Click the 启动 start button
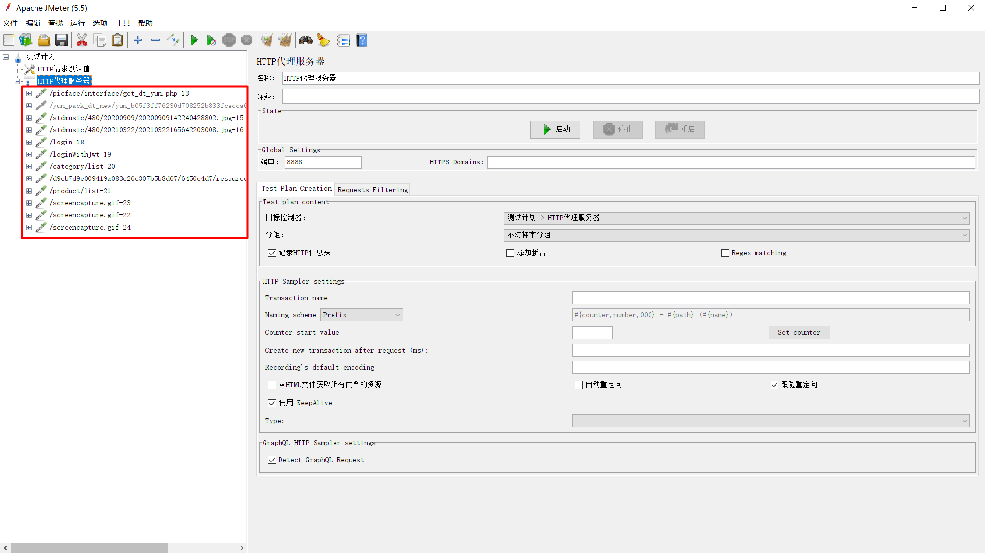The height and width of the screenshot is (553, 985). [555, 129]
